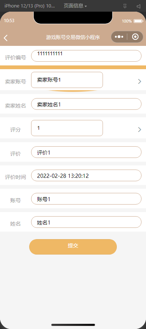Select the 卖家账号1 picker field

67,80
